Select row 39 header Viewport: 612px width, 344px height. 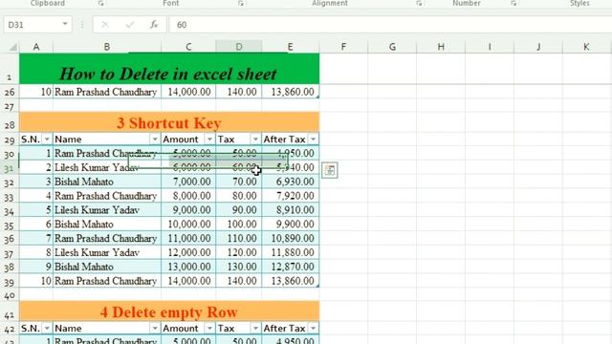pyautogui.click(x=10, y=282)
